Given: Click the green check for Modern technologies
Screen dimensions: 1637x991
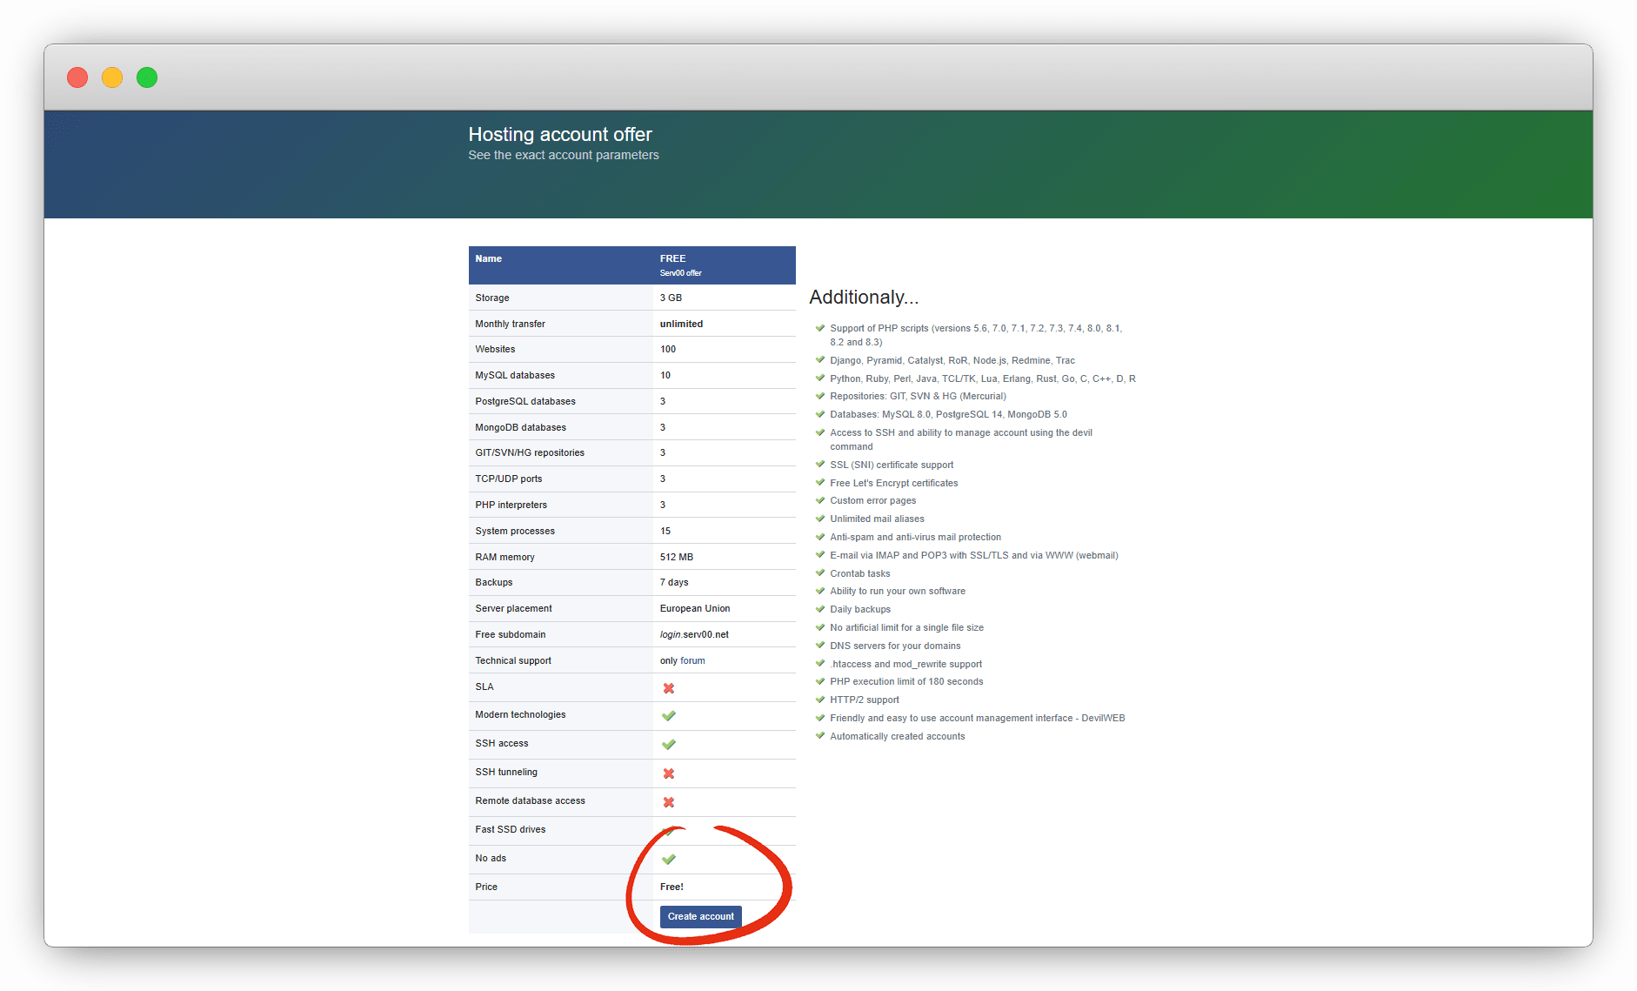Looking at the screenshot, I should pos(668,716).
